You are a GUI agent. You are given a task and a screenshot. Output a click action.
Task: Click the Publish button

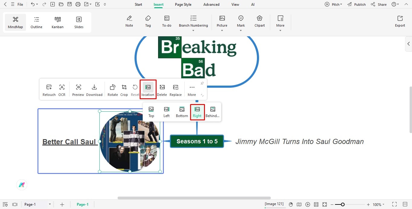356,5
